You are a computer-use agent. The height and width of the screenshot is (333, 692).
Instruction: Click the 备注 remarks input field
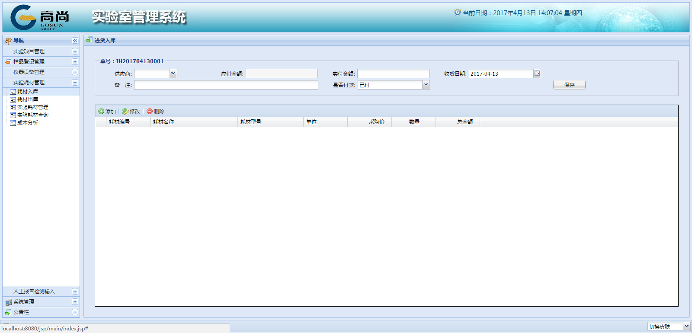point(226,85)
